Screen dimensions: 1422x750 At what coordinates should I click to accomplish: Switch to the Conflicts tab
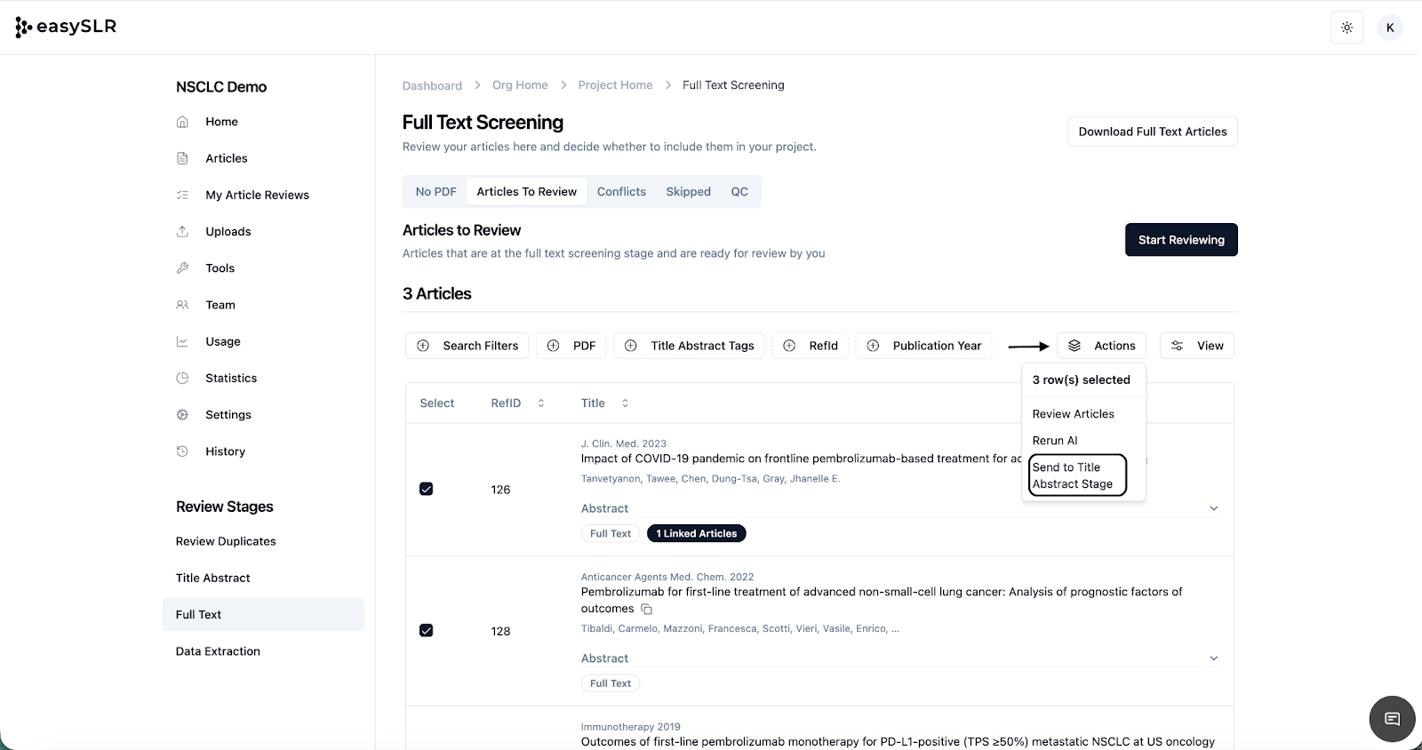click(621, 192)
